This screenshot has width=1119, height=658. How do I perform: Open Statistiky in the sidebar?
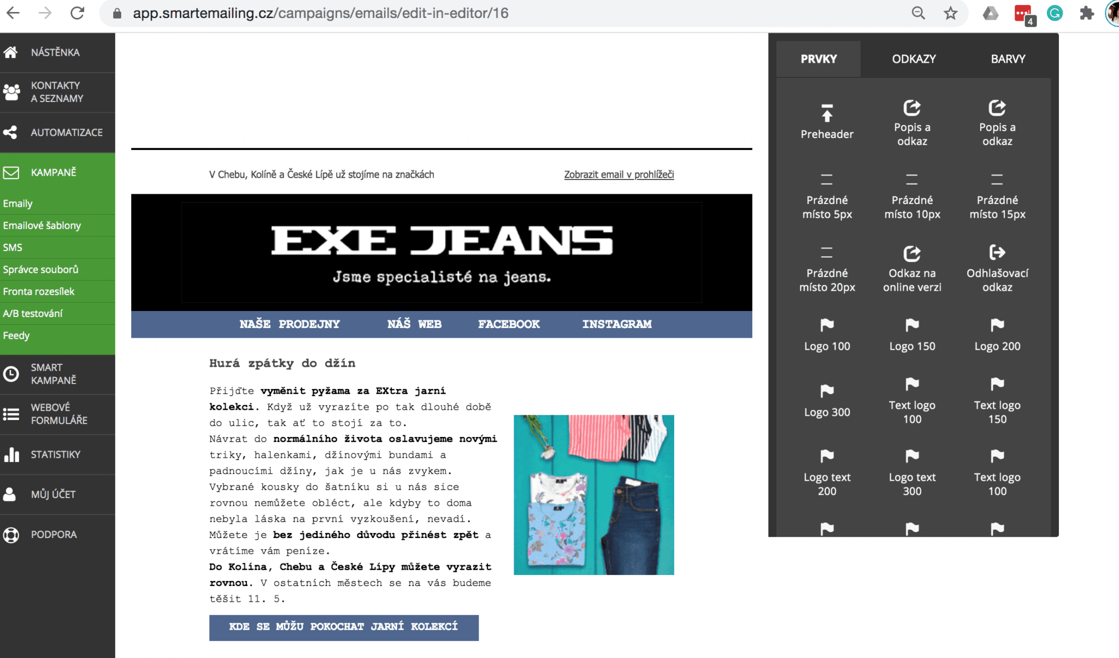[55, 454]
